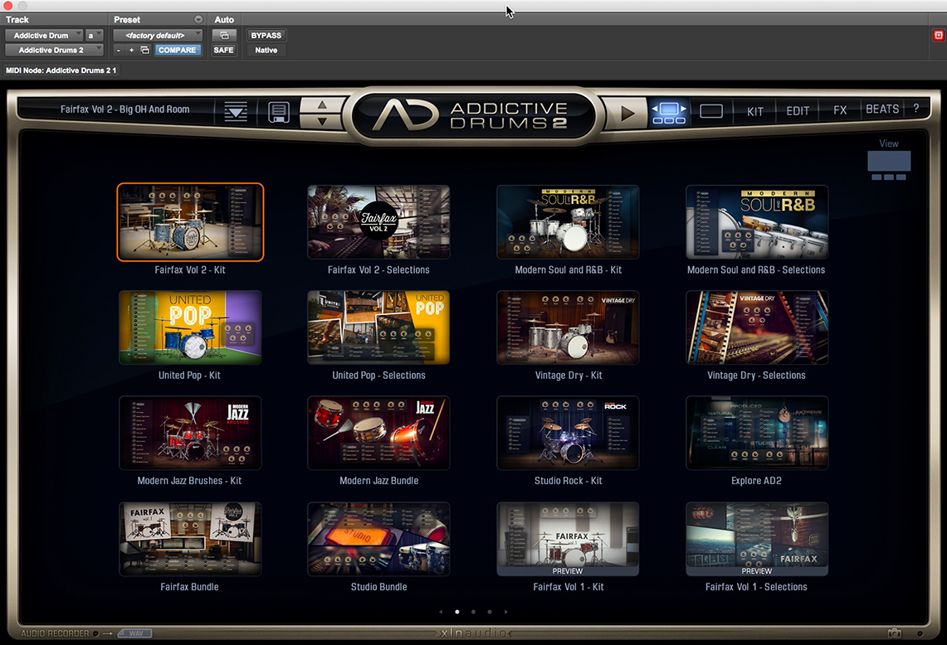Click the Native button

point(266,50)
